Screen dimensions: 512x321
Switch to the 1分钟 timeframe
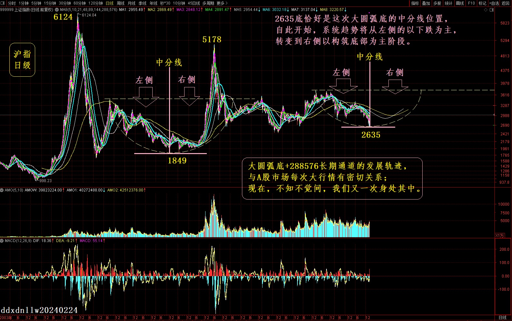24,3
